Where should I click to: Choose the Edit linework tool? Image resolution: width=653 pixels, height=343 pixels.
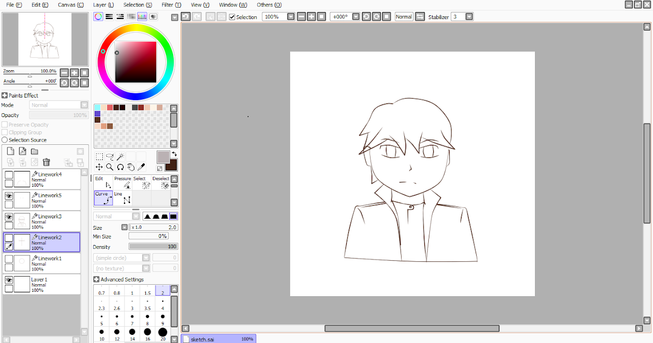103,182
